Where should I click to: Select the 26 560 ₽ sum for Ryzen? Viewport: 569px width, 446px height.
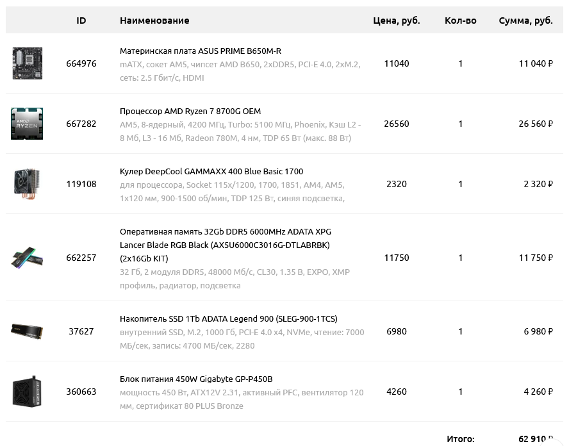coord(536,124)
